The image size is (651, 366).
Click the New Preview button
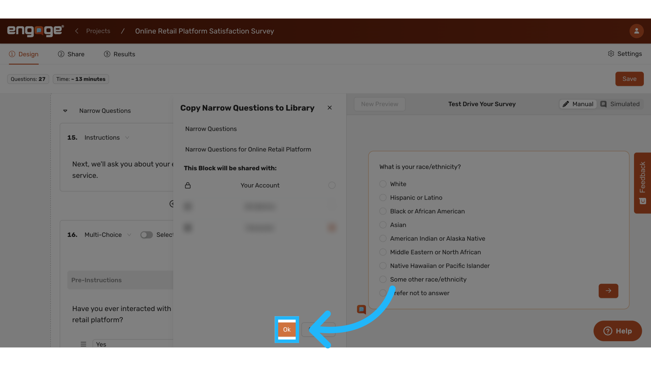click(379, 104)
